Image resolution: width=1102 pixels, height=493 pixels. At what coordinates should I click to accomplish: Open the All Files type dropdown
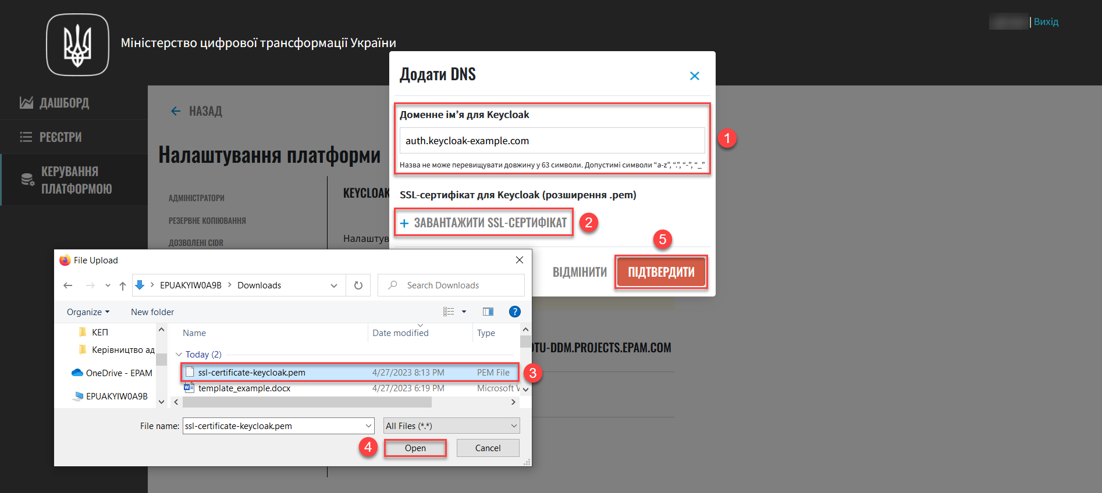[452, 426]
